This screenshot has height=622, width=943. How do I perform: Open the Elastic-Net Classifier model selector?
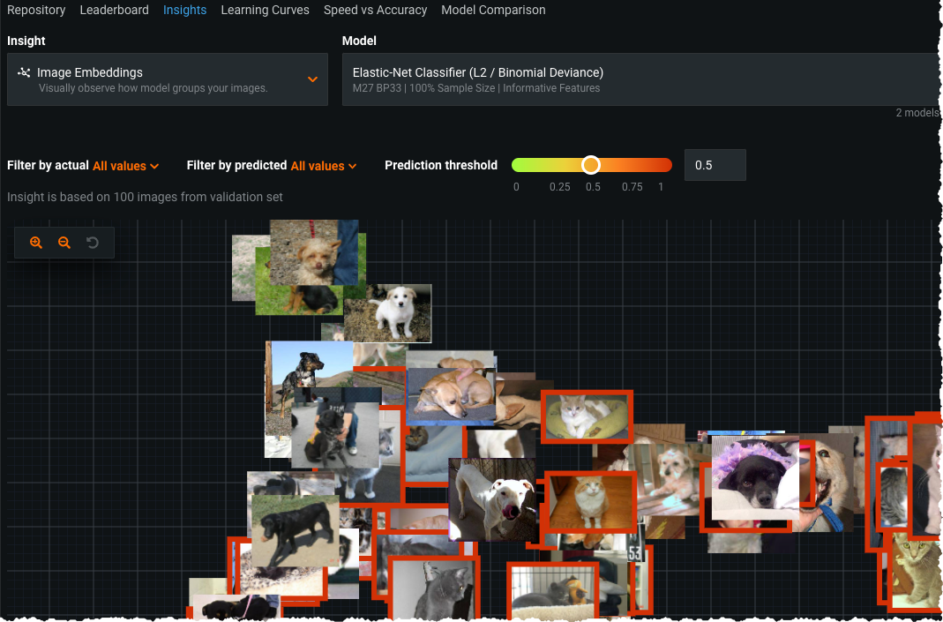[x=642, y=79]
